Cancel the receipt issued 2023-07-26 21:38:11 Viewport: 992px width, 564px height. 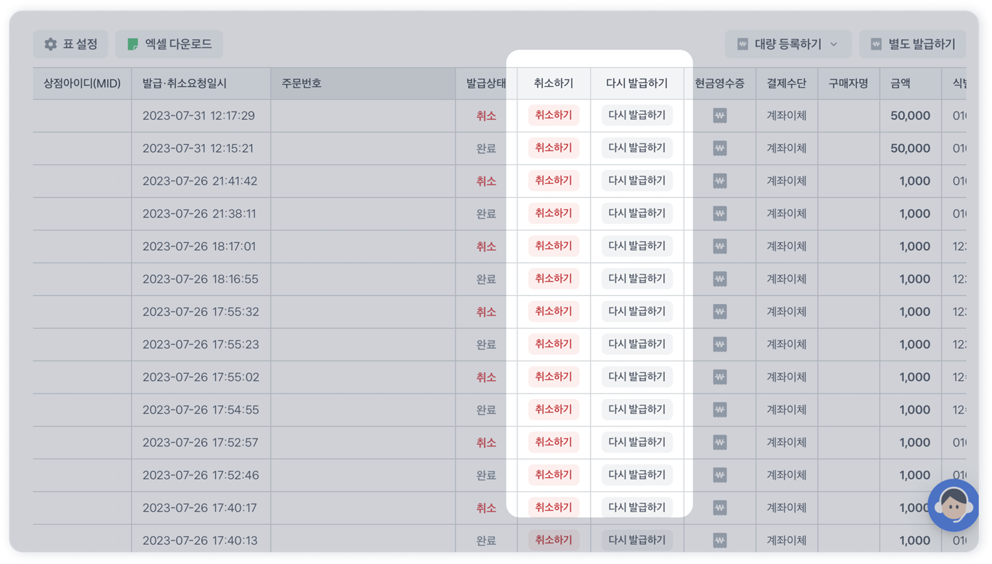pos(553,213)
